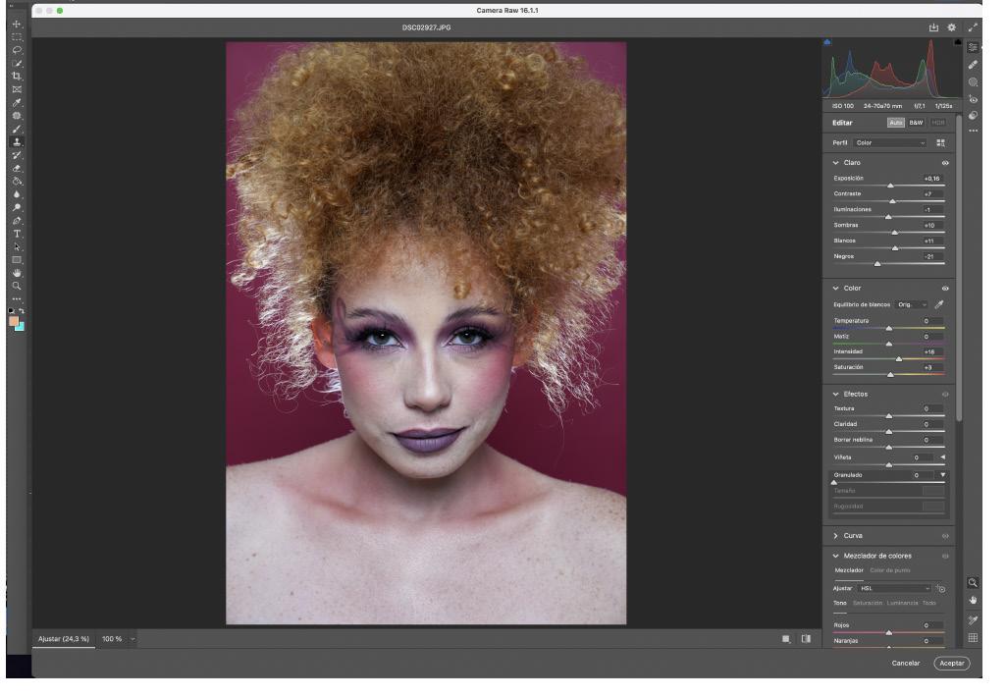Toggle the grid overlay icon
The width and height of the screenshot is (1007, 697).
point(973,638)
